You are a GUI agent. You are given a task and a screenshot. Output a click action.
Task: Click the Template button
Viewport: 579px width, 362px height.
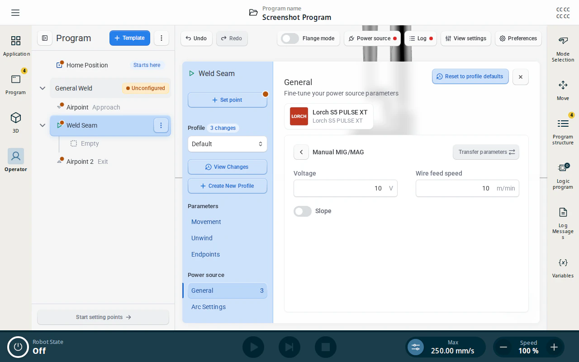[x=130, y=38]
